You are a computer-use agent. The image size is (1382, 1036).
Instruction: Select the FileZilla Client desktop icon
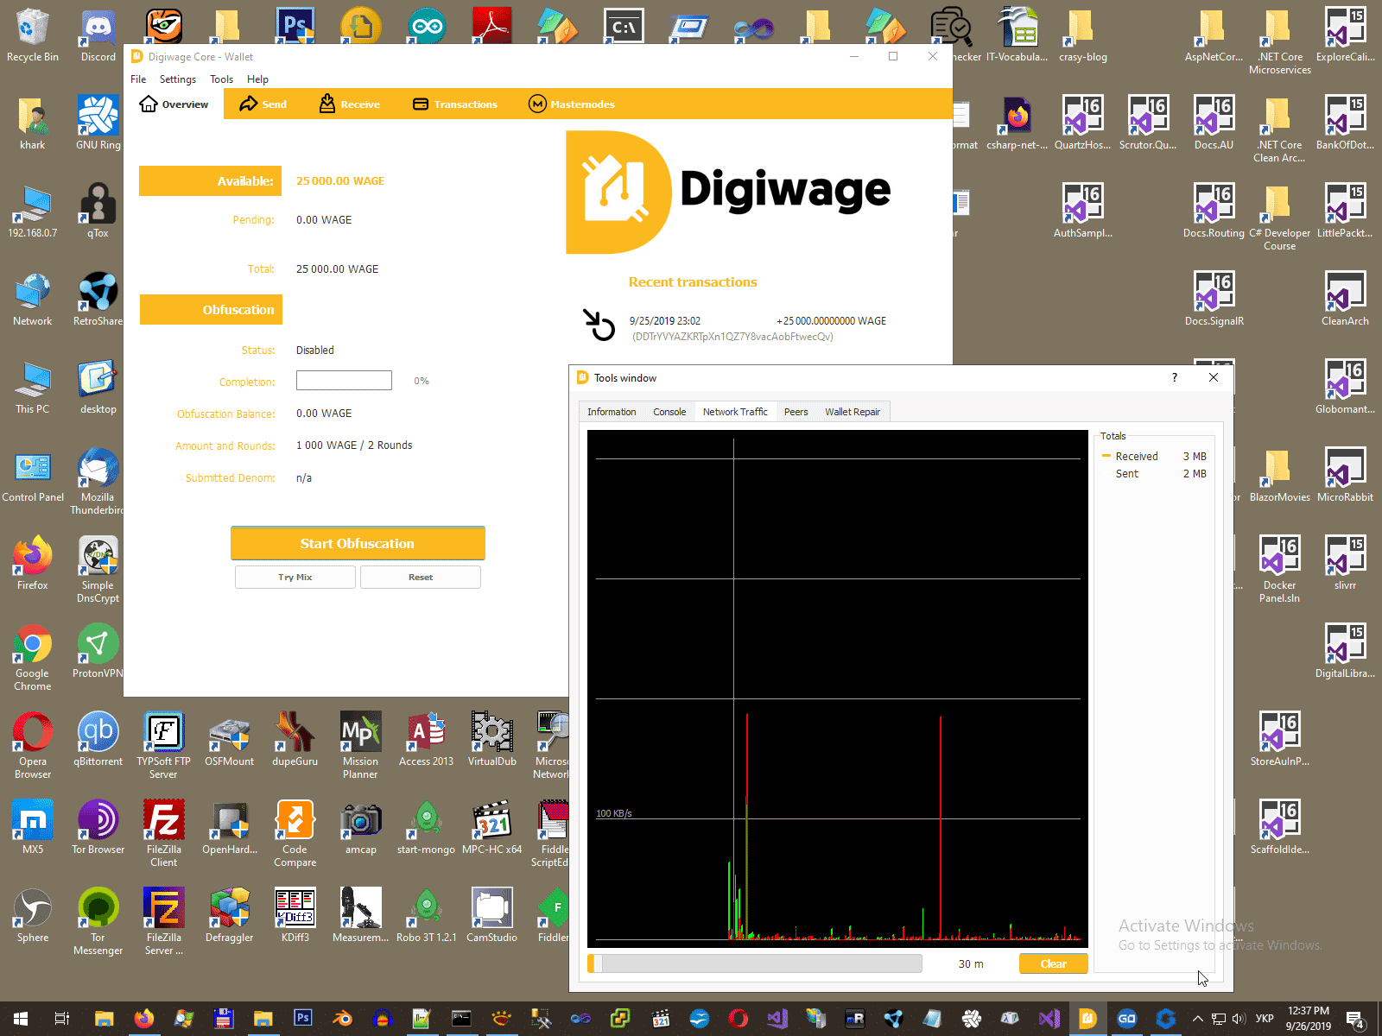tap(164, 834)
